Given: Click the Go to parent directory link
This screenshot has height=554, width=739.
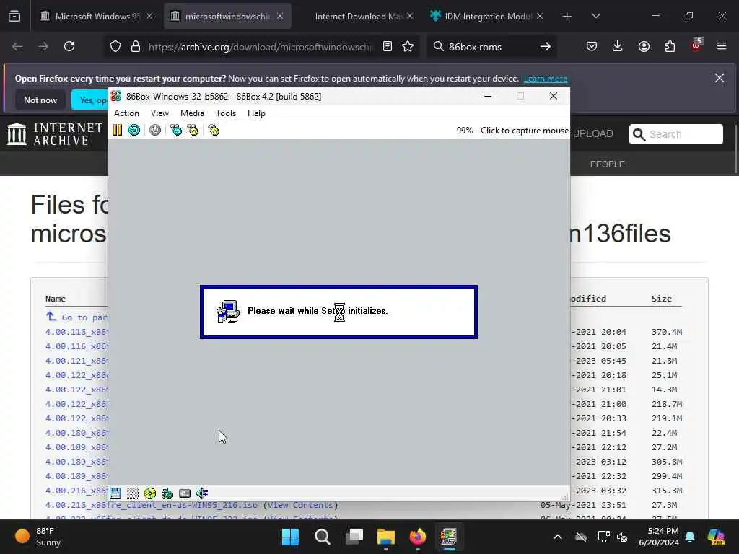Looking at the screenshot, I should tap(76, 317).
